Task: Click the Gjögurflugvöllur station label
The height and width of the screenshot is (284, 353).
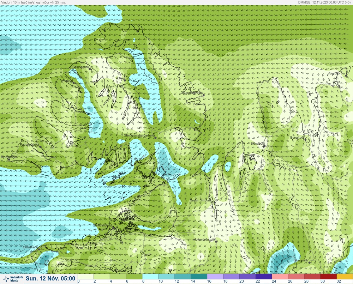Action: (x=192, y=93)
